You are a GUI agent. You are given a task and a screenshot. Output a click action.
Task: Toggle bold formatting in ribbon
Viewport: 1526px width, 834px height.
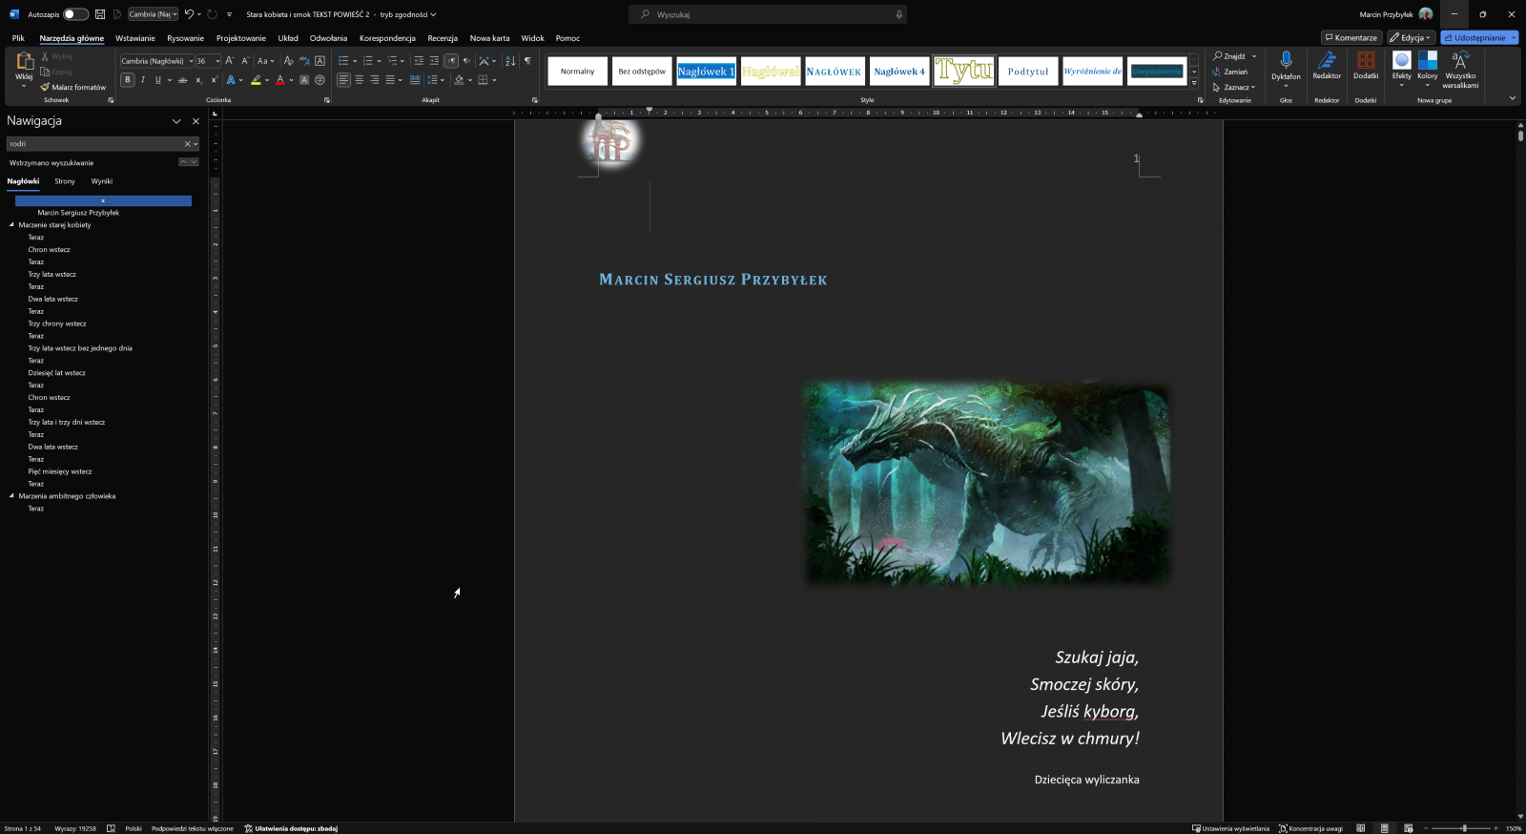click(128, 80)
